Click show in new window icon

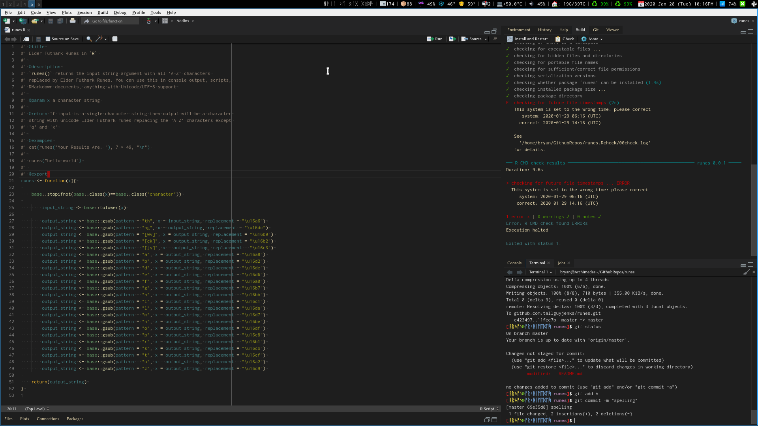(26, 39)
